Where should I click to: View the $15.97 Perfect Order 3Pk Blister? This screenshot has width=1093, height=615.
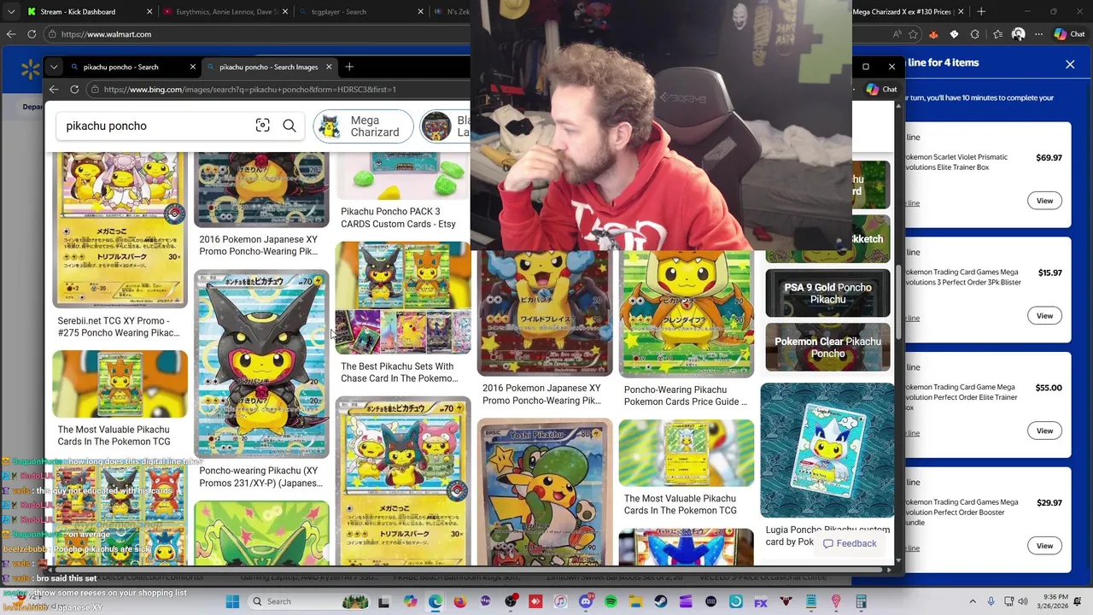(x=1044, y=316)
